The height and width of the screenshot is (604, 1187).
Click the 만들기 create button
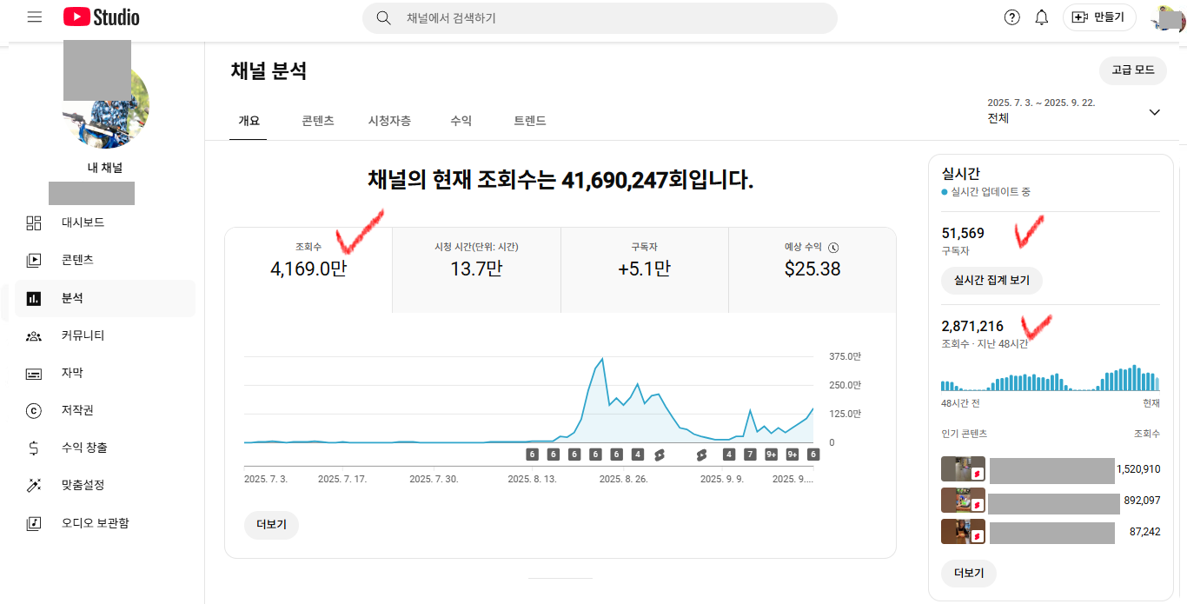1099,17
